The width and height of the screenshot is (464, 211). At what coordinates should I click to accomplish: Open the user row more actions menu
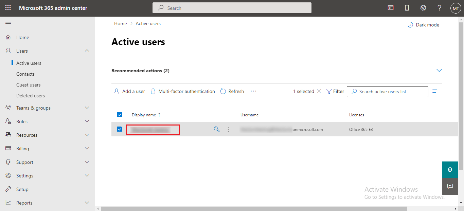(x=228, y=129)
